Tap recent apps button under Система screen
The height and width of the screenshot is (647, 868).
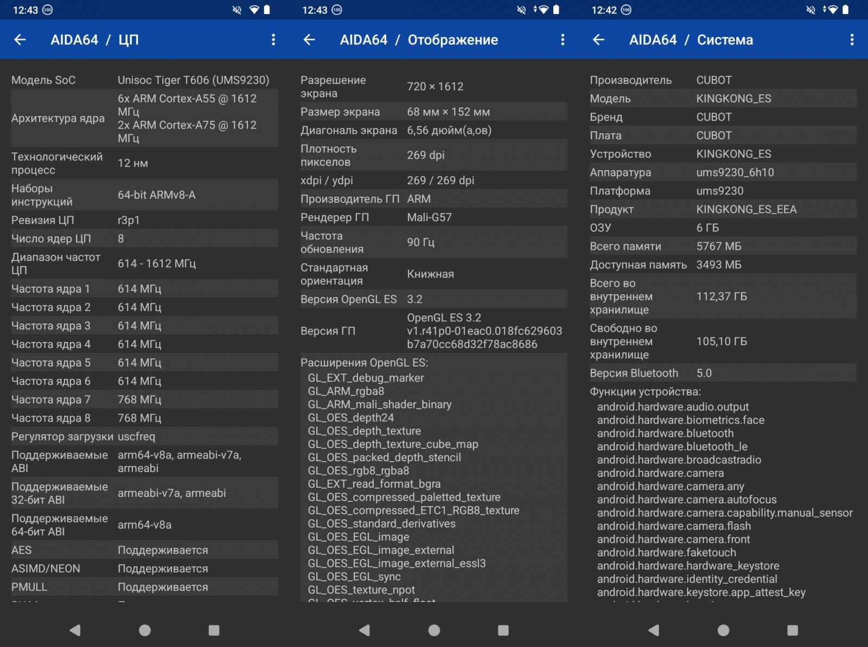[x=793, y=630]
